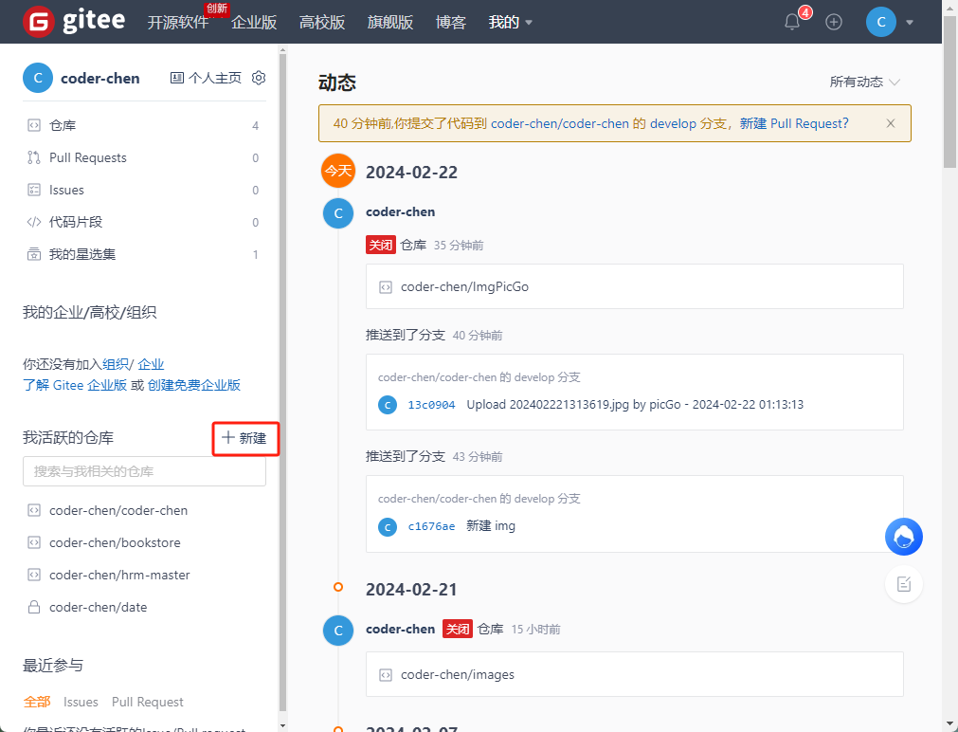958x732 pixels.
Task: Click coder-chen username under 2024-02-22
Action: [400, 212]
